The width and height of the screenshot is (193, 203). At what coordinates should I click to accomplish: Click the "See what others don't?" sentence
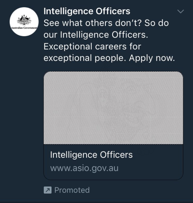tap(92, 23)
